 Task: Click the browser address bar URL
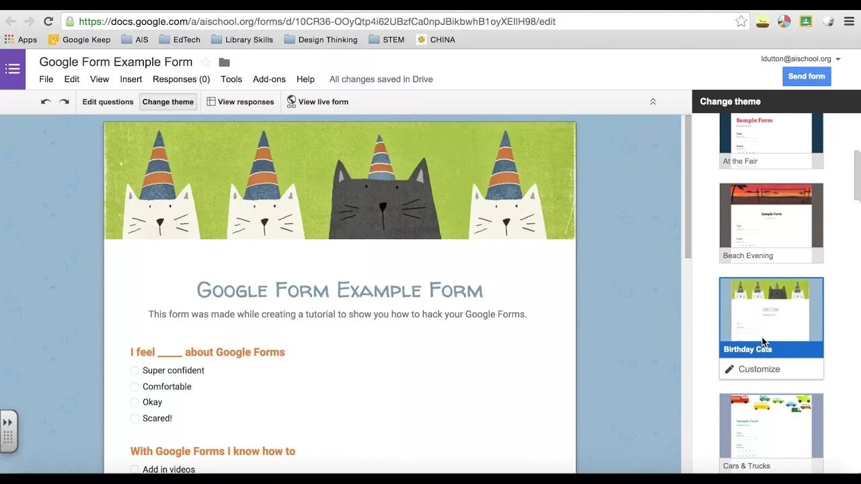tap(317, 22)
